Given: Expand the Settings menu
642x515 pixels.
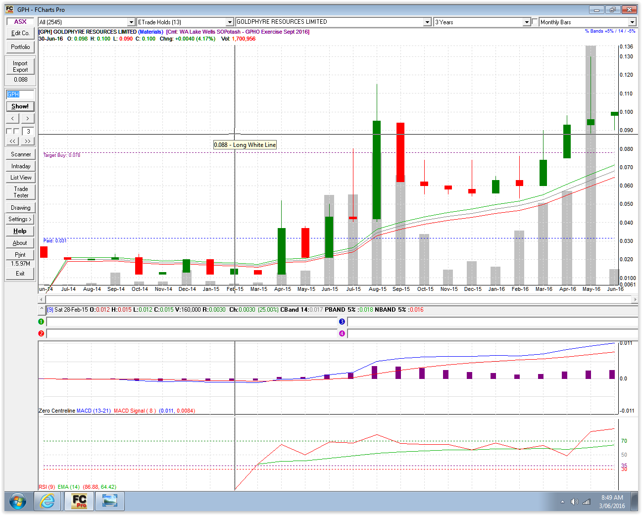Looking at the screenshot, I should pyautogui.click(x=20, y=219).
